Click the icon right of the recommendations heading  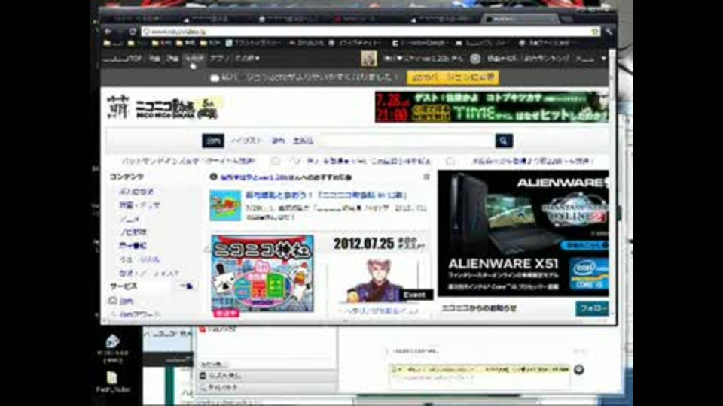point(426,177)
